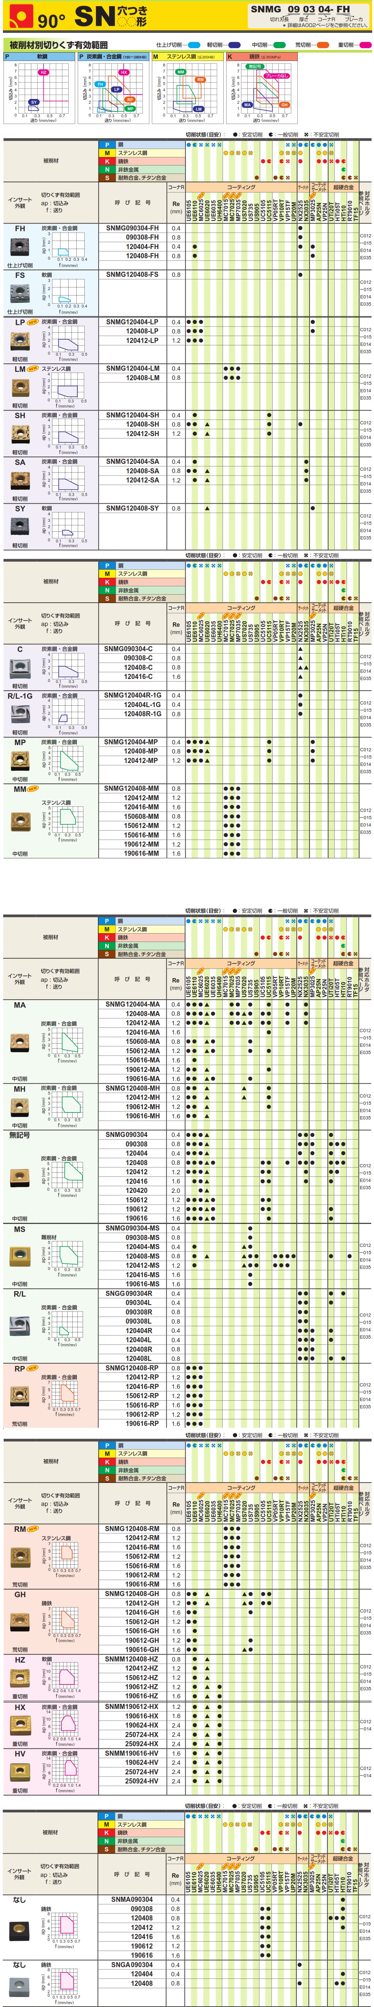The image size is (374, 2007).
Task: Select part number SNMG120404R-1G
Action: 133,695
